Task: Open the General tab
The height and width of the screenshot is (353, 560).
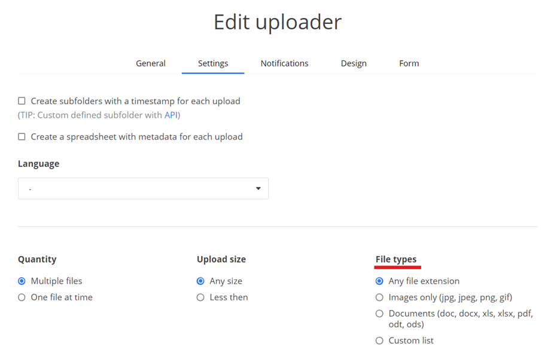Action: (x=150, y=63)
